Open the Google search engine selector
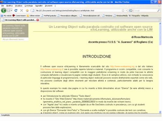 (131, 10)
